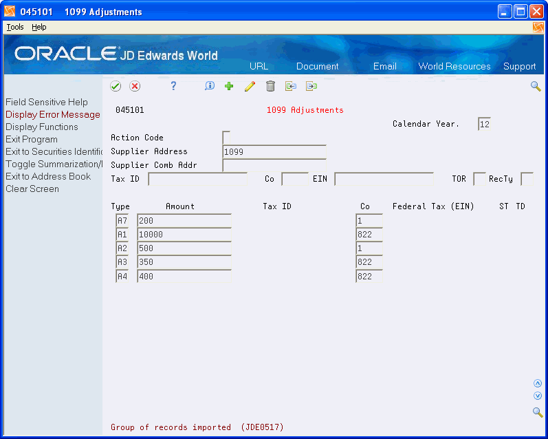
Task: Click the magnifier icon at top right
Action: (536, 86)
